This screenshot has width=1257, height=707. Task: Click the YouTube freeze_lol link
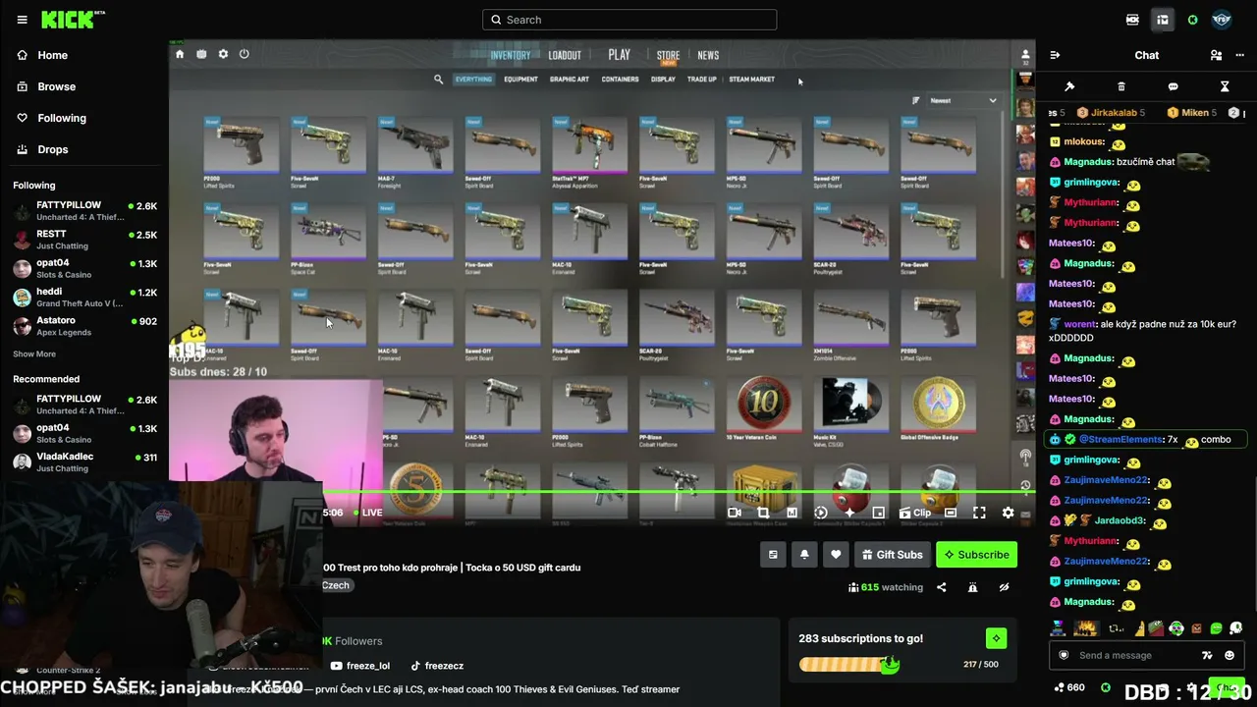point(359,666)
